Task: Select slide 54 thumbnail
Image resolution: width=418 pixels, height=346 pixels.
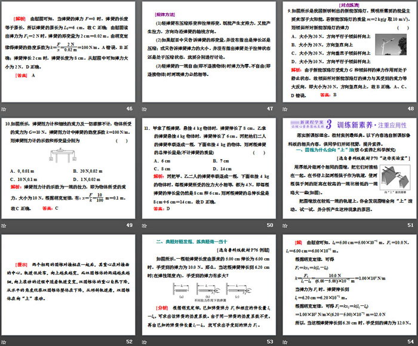Action: click(x=349, y=285)
